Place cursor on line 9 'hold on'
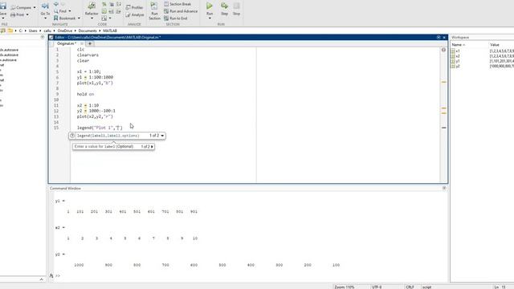The height and width of the screenshot is (289, 514). tap(85, 95)
